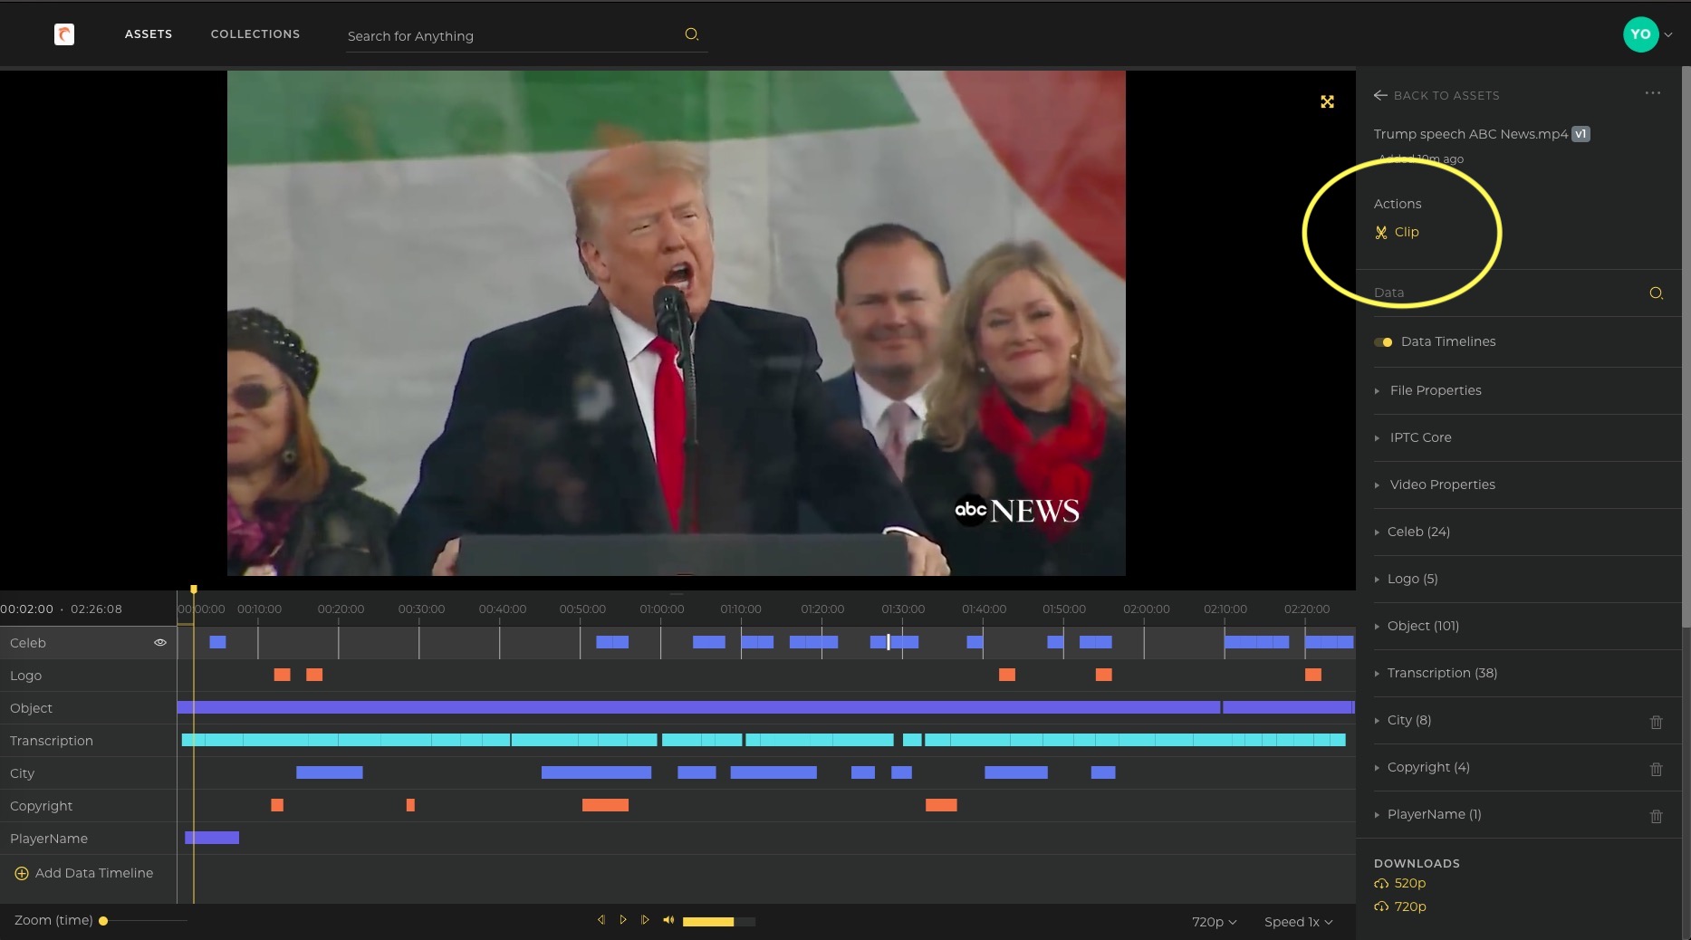Open the three-dot menu above Back to Assets
The height and width of the screenshot is (940, 1691).
pos(1653,93)
